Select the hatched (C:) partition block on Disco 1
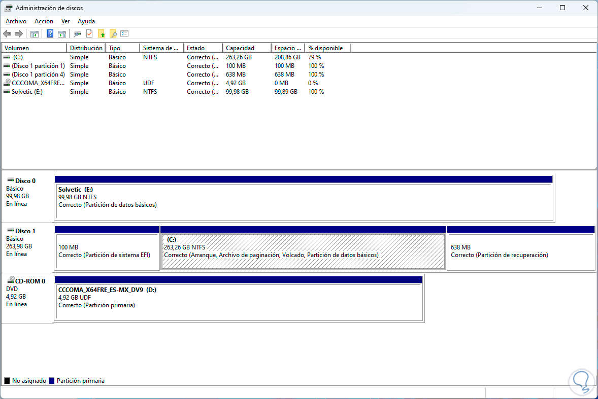 pyautogui.click(x=303, y=248)
